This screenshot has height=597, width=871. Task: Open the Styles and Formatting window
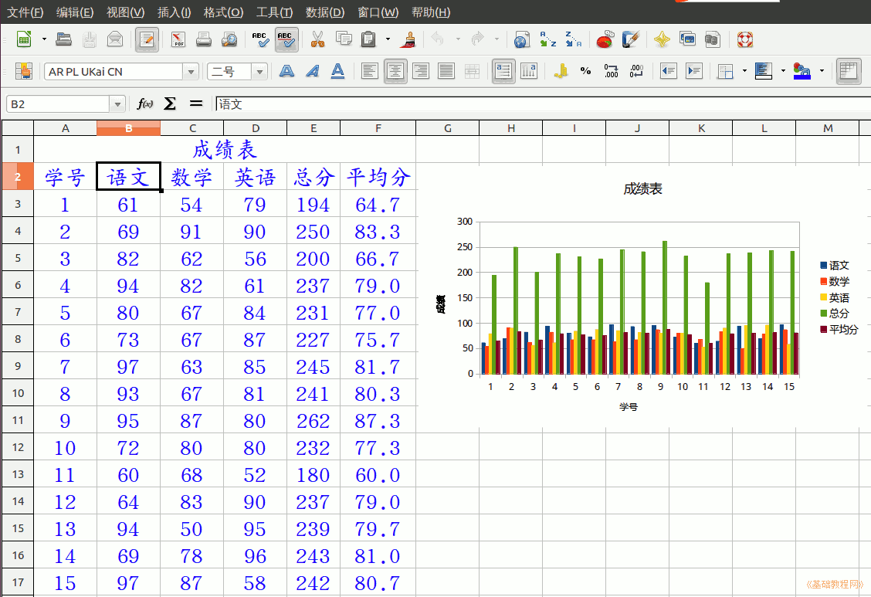pos(24,71)
